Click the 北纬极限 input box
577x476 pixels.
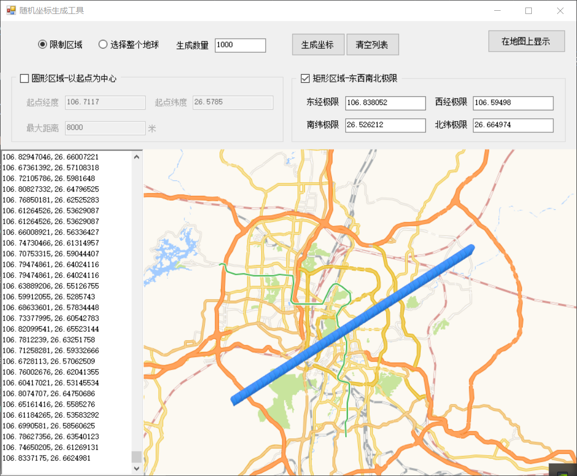pos(512,125)
